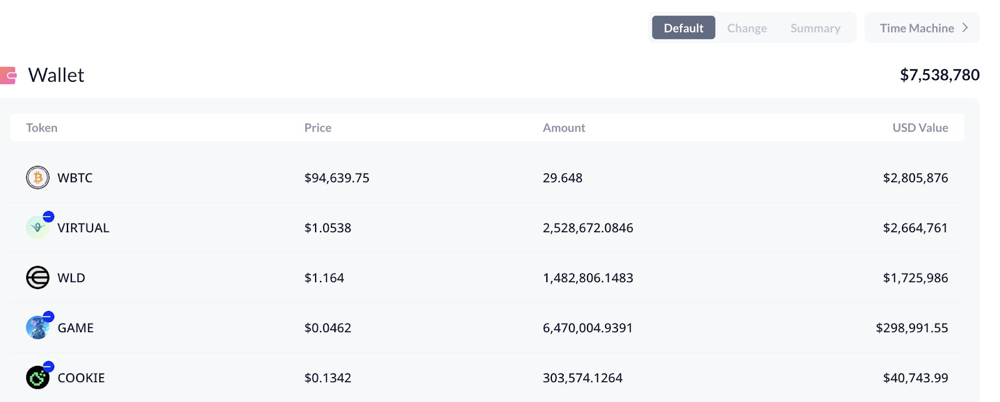Switch to the Change view
This screenshot has width=1000, height=402.
(x=747, y=28)
